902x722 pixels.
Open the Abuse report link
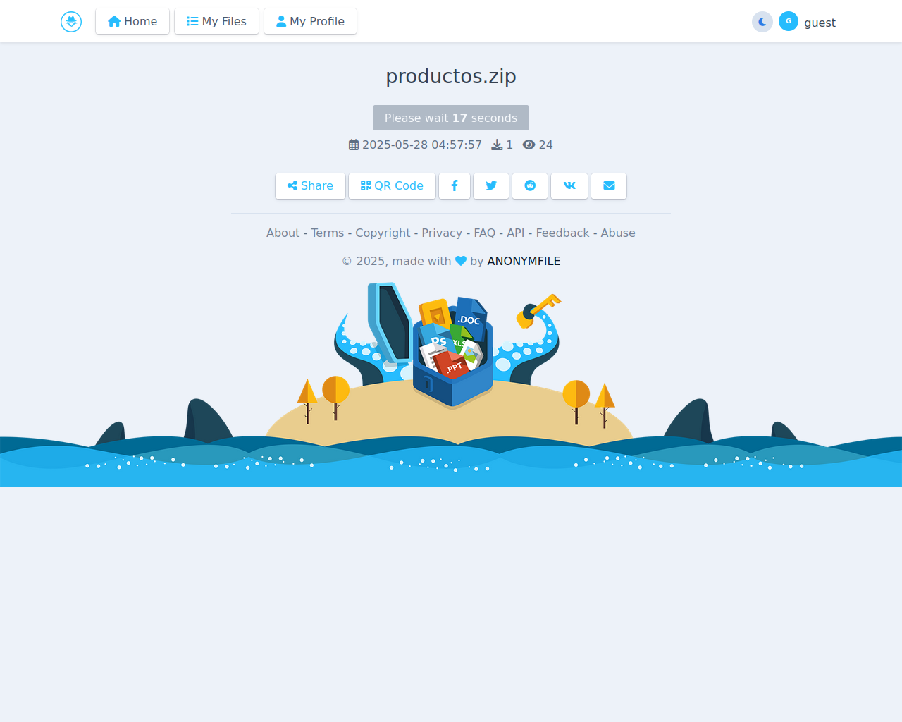tap(618, 233)
